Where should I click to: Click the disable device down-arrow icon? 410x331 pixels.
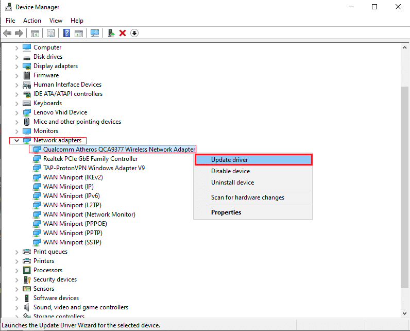(x=134, y=33)
